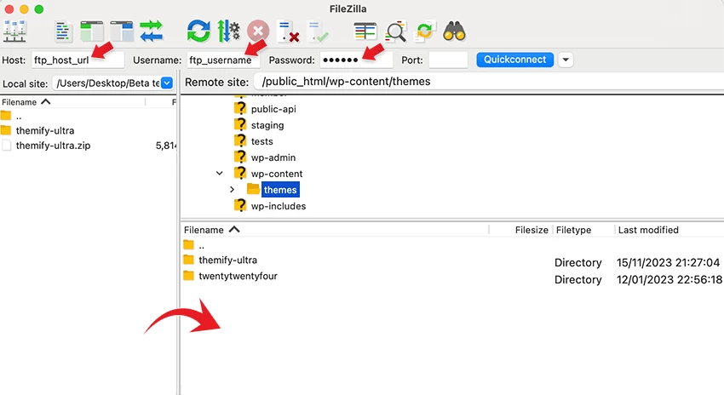
Task: Click the folder icon beside themes
Action: [x=253, y=189]
